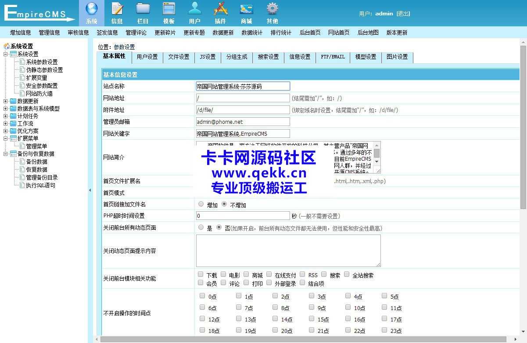Click the page icon beside 扩展变量
Image resolution: width=527 pixels, height=343 pixels.
coord(22,78)
